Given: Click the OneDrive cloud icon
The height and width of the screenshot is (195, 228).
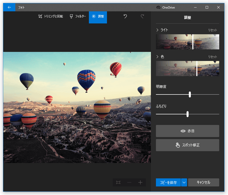Looking at the screenshot, I should point(158,7).
